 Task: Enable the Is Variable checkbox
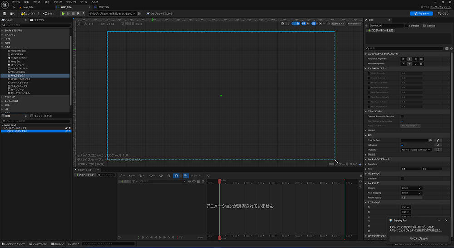click(406, 26)
